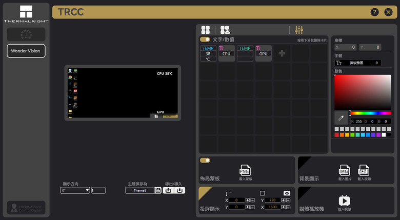Save theme with the floppy disk icon

158,190
